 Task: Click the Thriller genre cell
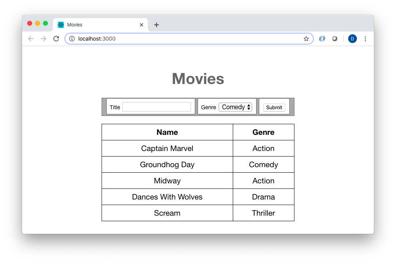[264, 213]
